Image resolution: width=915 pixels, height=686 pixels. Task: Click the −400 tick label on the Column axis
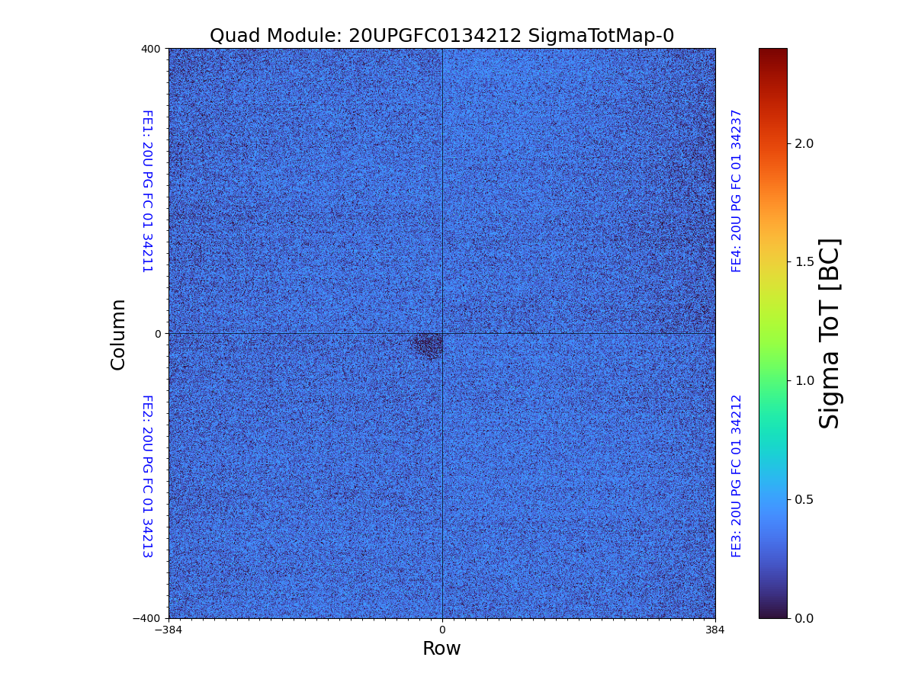(148, 618)
